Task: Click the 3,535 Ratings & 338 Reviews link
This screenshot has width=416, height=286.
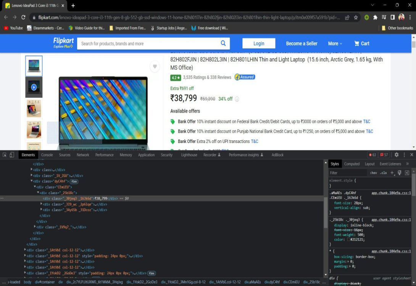Action: click(x=207, y=77)
